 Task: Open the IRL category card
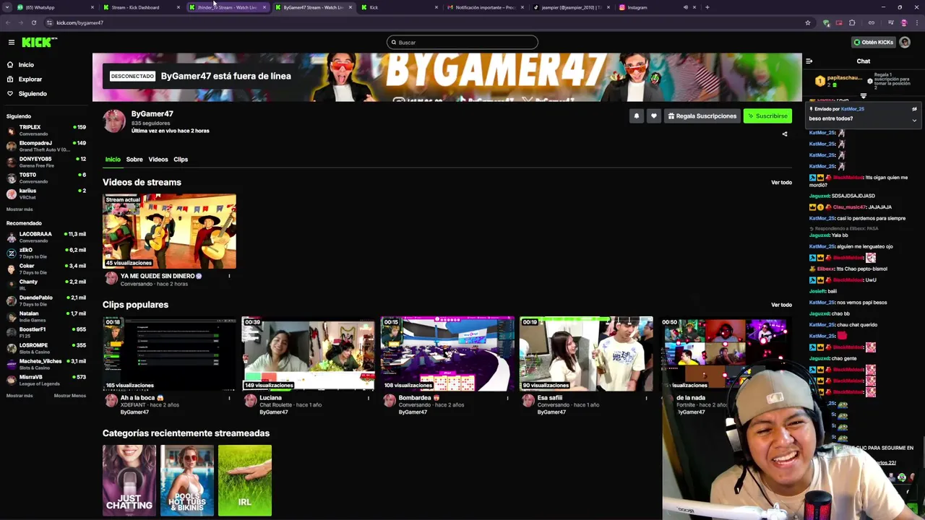[245, 480]
